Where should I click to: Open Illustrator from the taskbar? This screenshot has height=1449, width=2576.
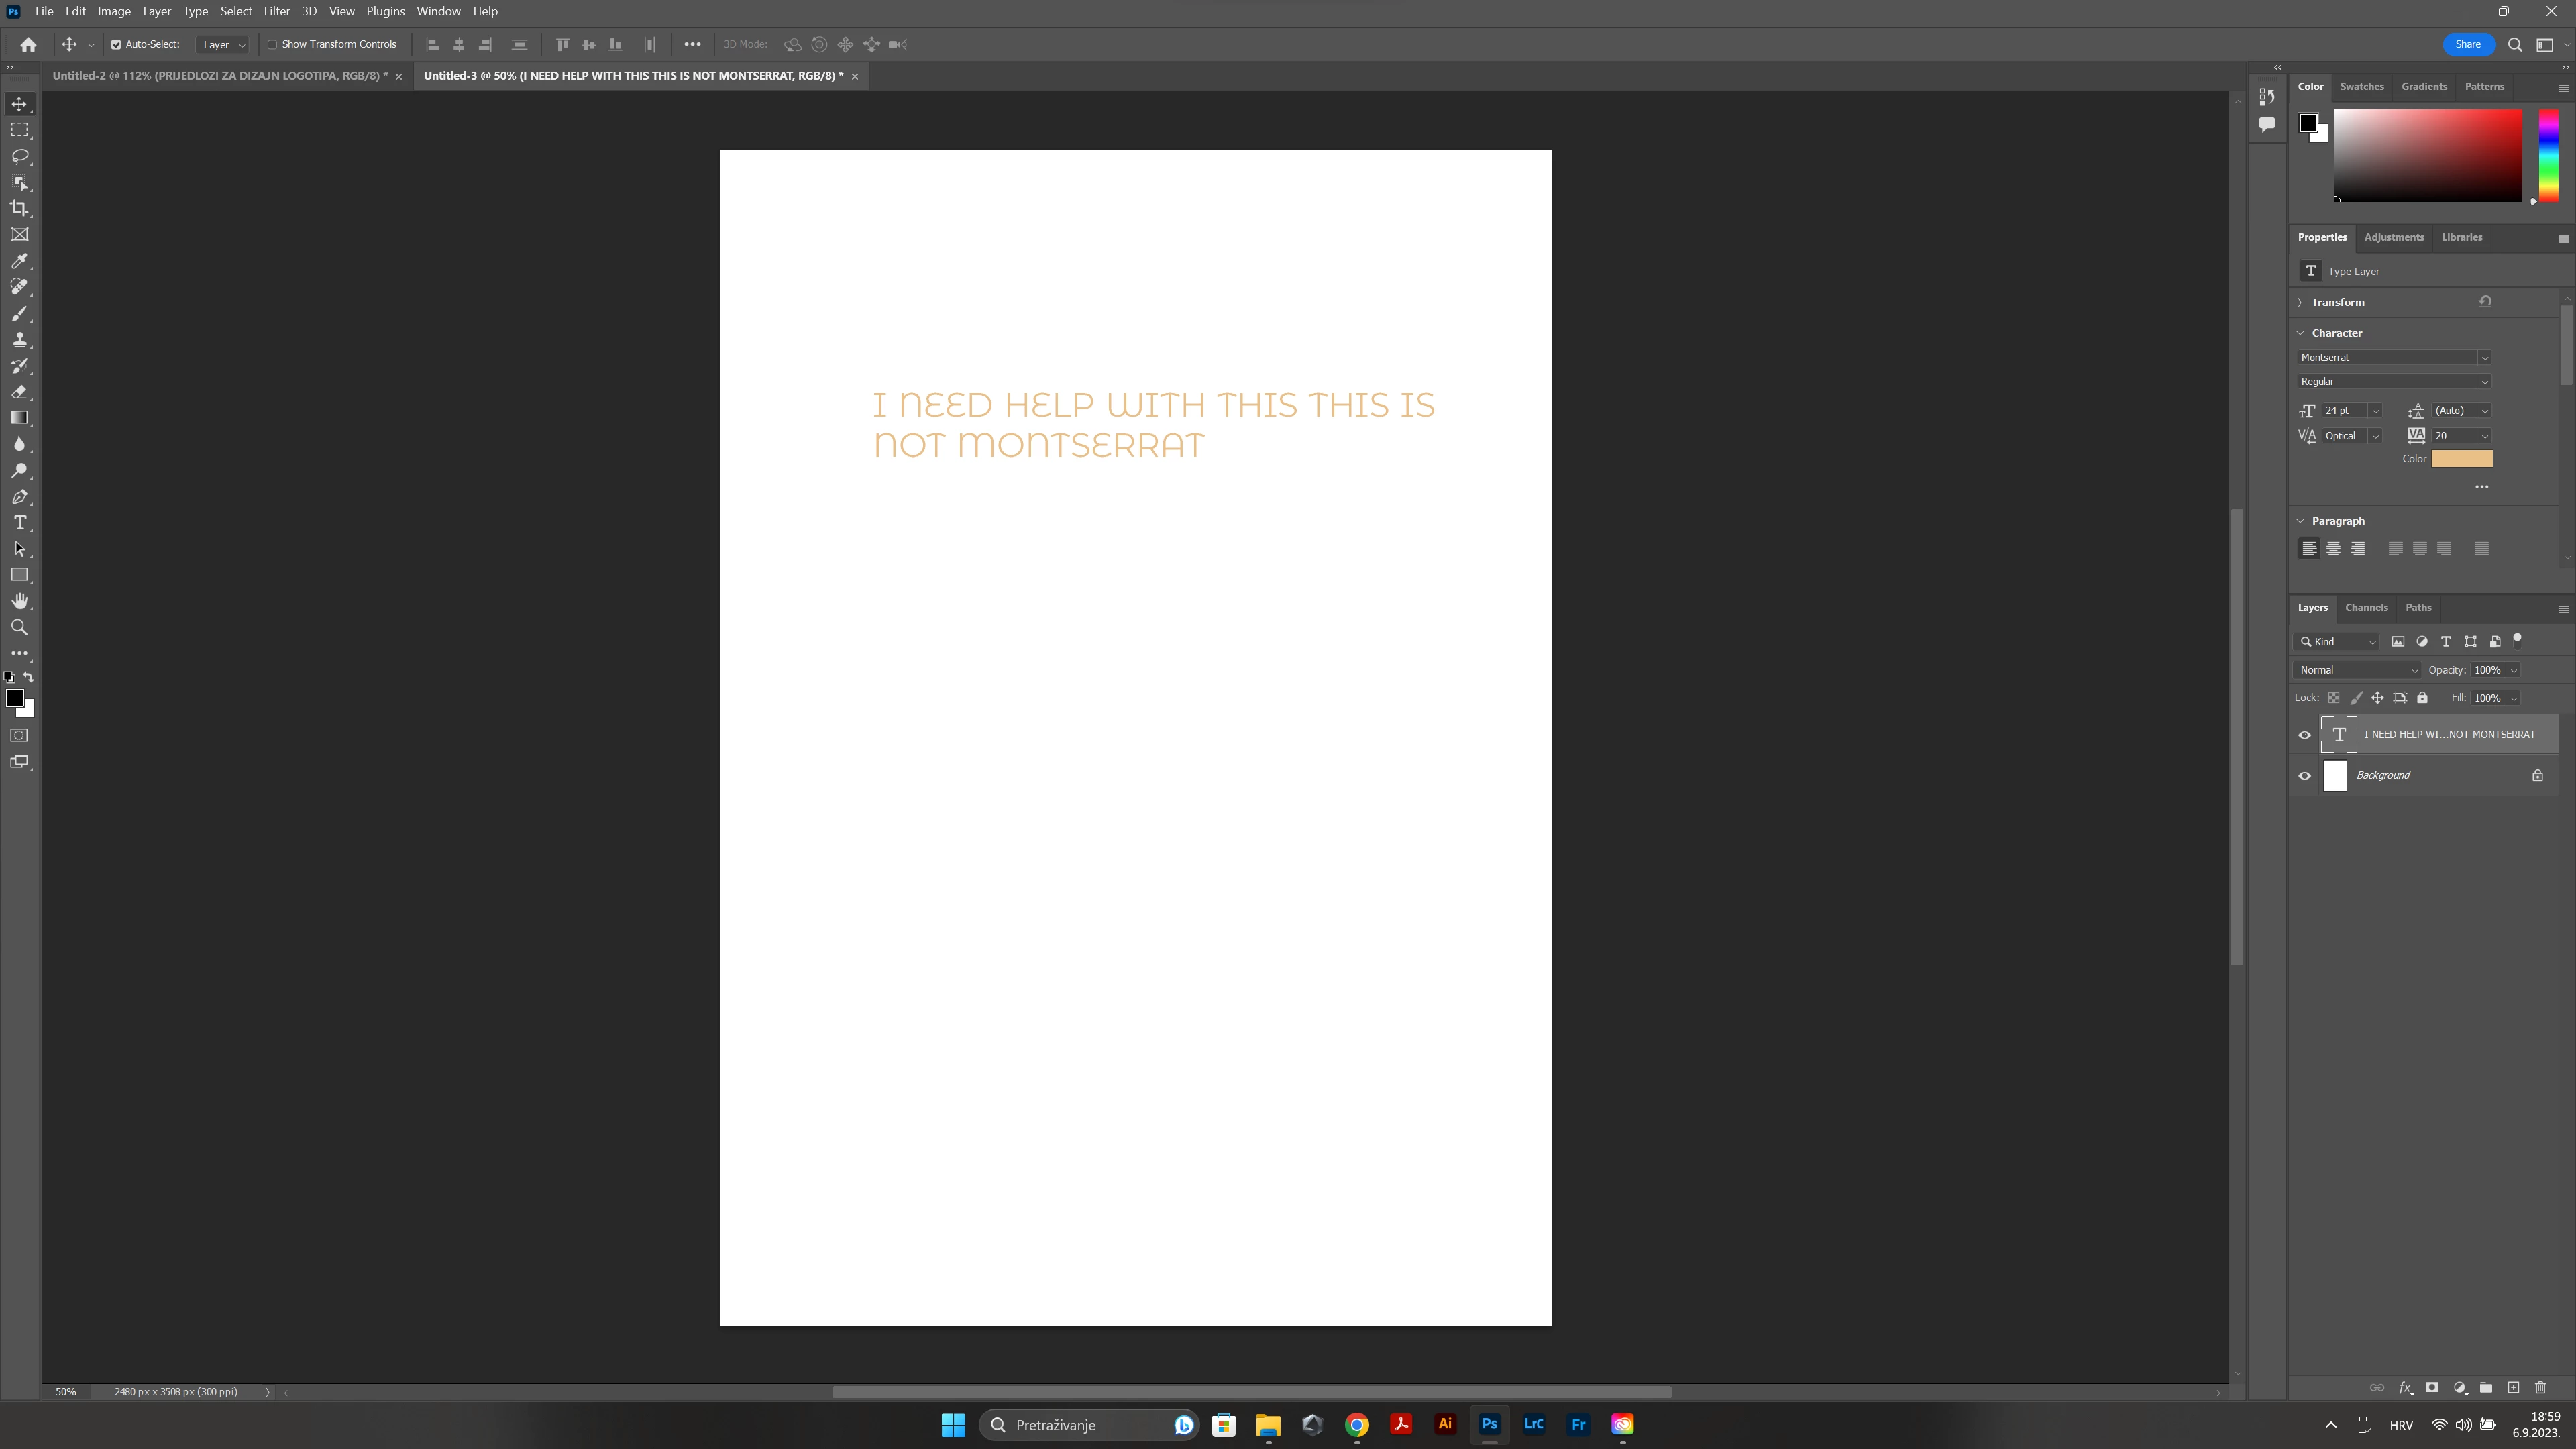[1445, 1424]
